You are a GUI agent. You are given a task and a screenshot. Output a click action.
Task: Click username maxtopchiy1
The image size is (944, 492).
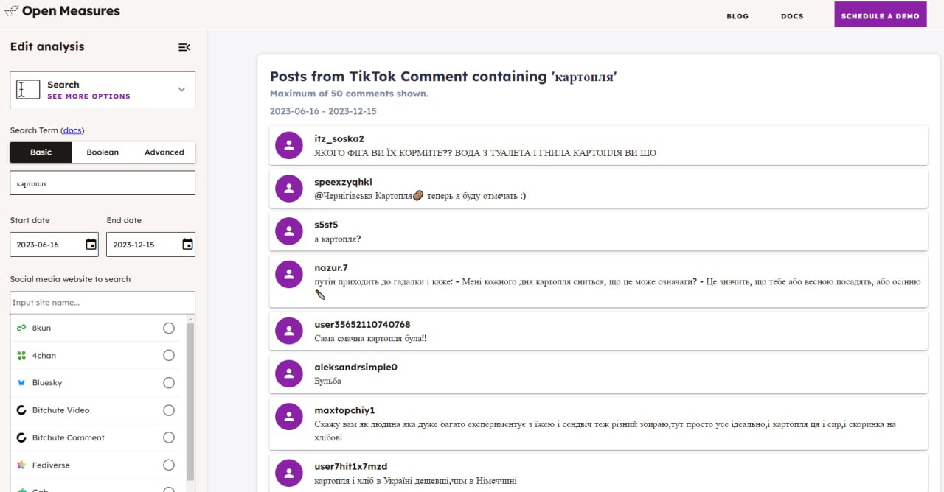(344, 410)
